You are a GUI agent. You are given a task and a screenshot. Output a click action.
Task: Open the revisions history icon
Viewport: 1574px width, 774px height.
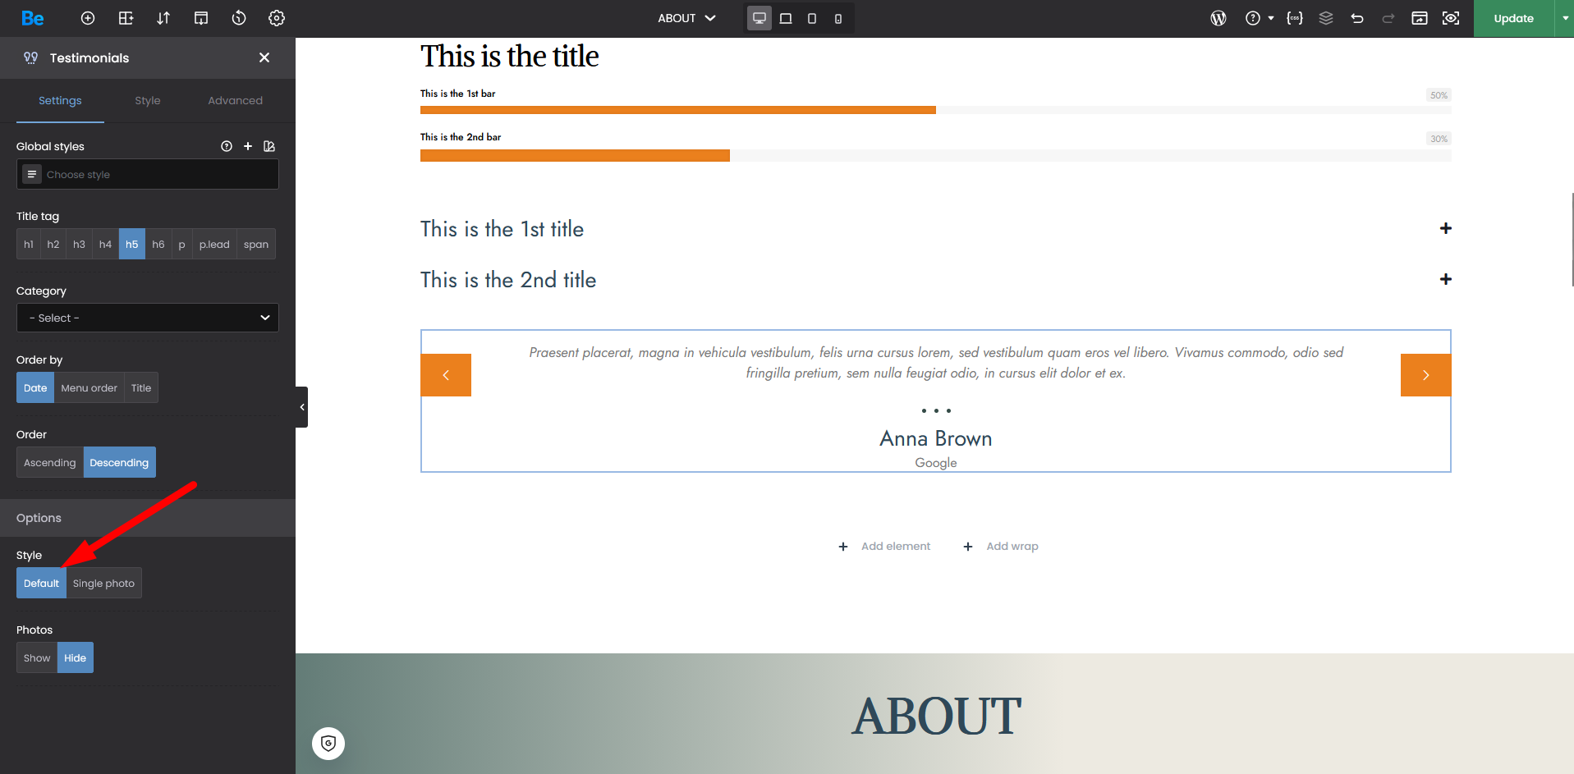coord(239,18)
